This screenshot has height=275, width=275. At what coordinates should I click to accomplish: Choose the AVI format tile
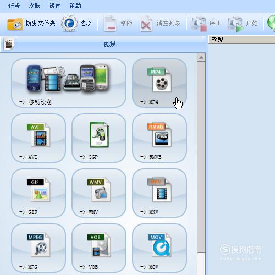38,138
